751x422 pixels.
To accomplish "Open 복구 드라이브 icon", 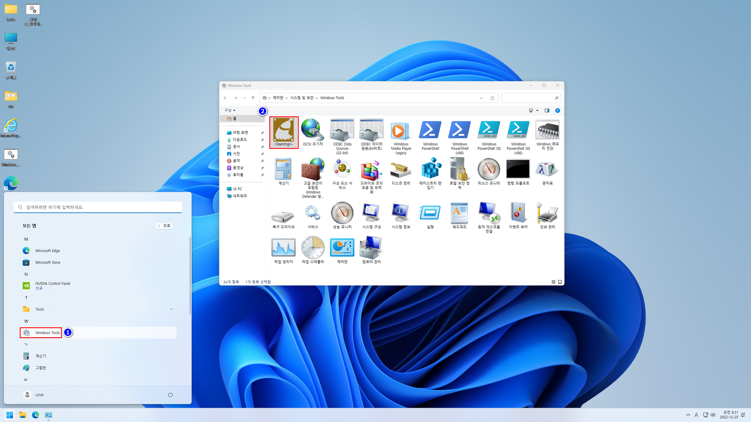I will pyautogui.click(x=283, y=216).
